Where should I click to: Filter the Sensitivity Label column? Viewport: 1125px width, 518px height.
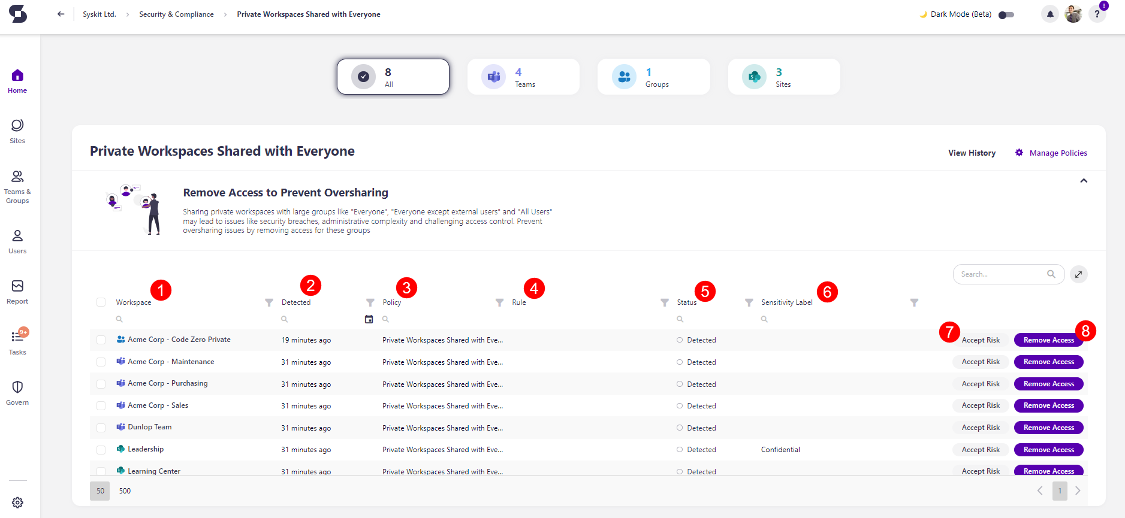pyautogui.click(x=914, y=302)
